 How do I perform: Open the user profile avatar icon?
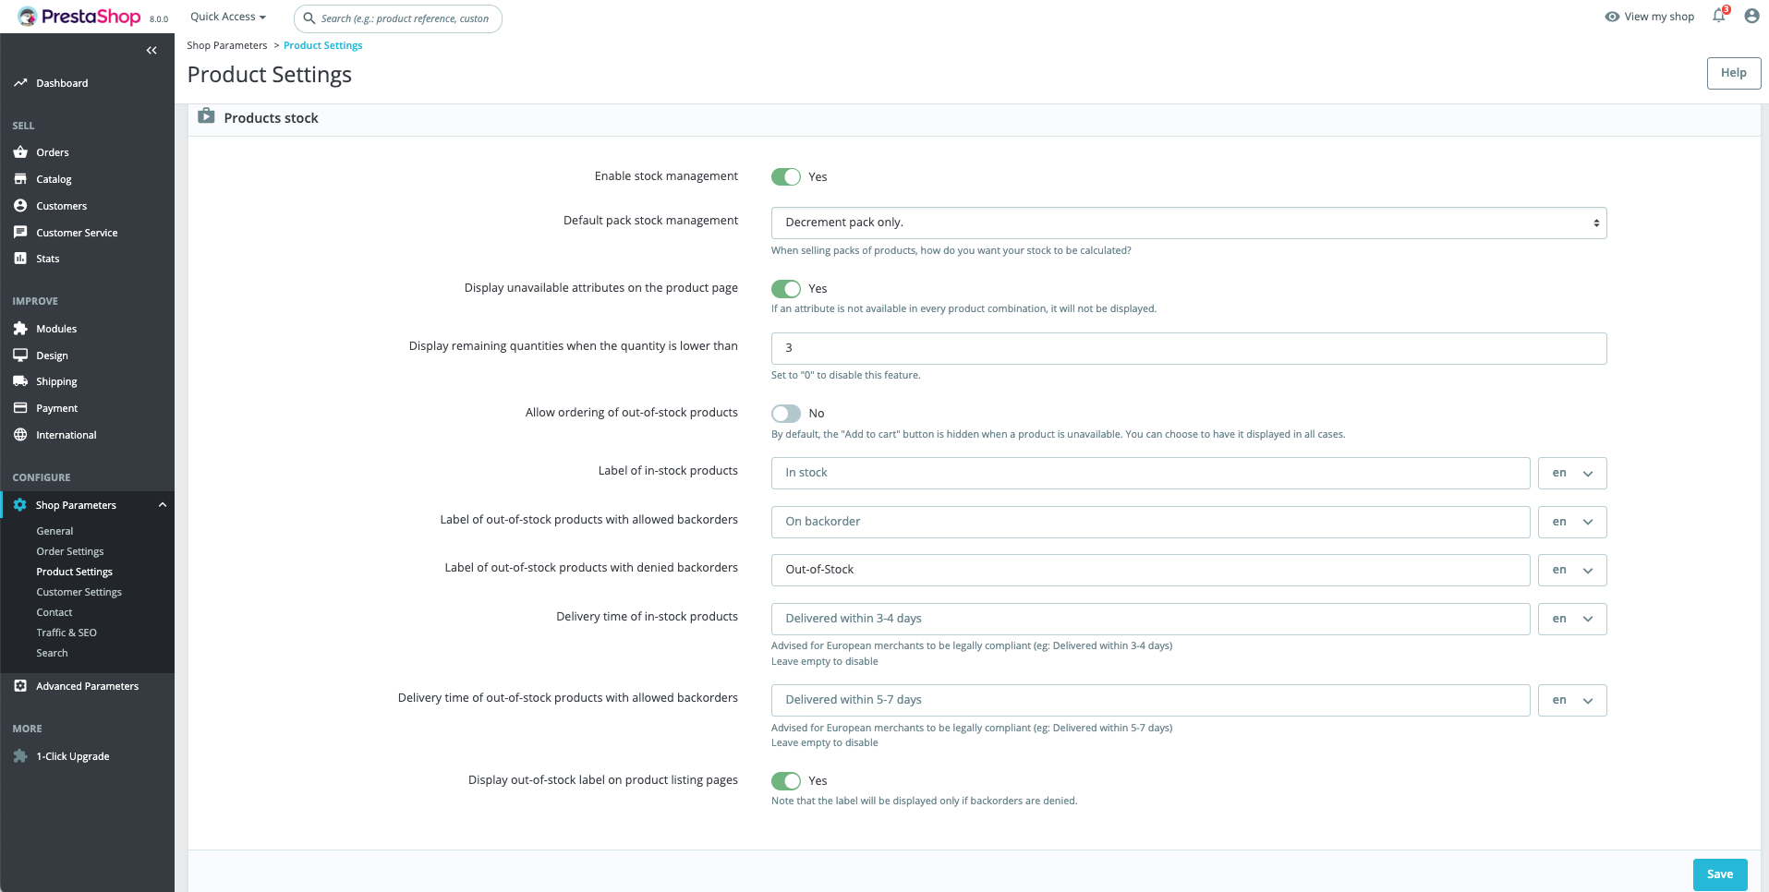click(x=1751, y=16)
